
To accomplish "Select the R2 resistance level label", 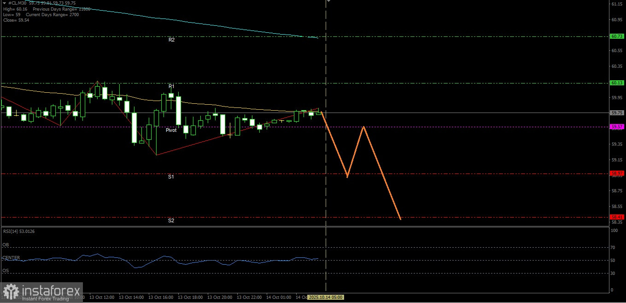I will [171, 40].
